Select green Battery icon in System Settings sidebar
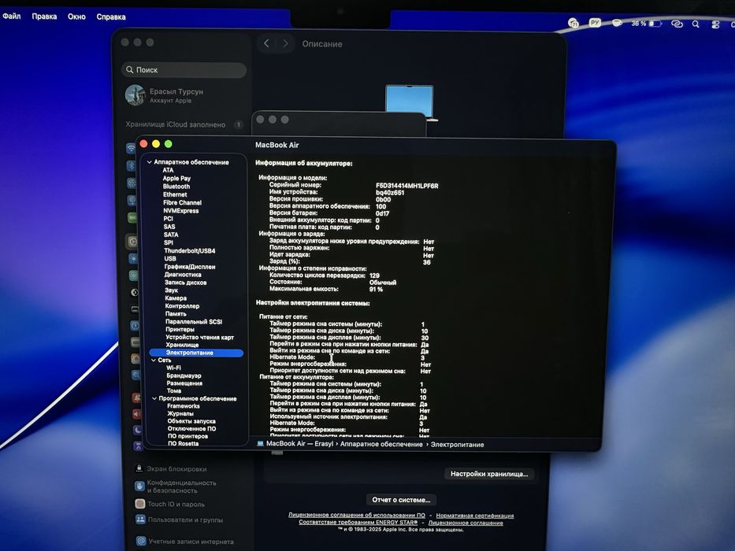 coord(132,218)
